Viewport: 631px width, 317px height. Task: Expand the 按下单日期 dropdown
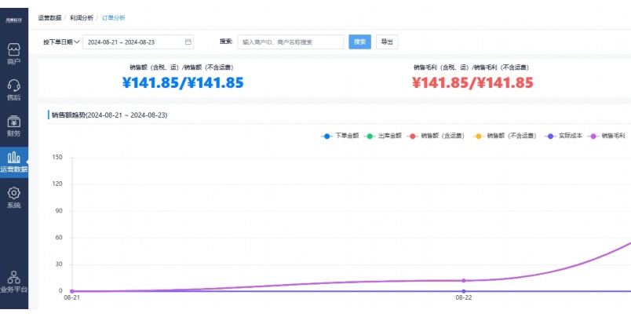coord(61,42)
